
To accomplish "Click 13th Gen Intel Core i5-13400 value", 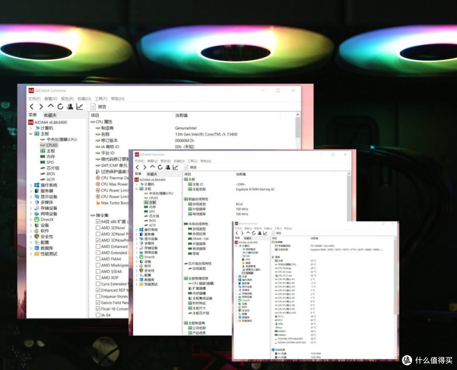I will point(206,135).
